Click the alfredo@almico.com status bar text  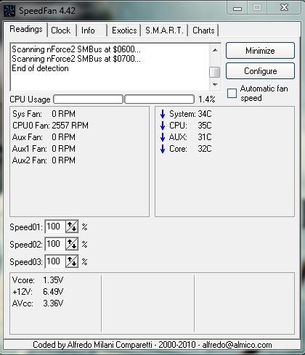click(237, 345)
